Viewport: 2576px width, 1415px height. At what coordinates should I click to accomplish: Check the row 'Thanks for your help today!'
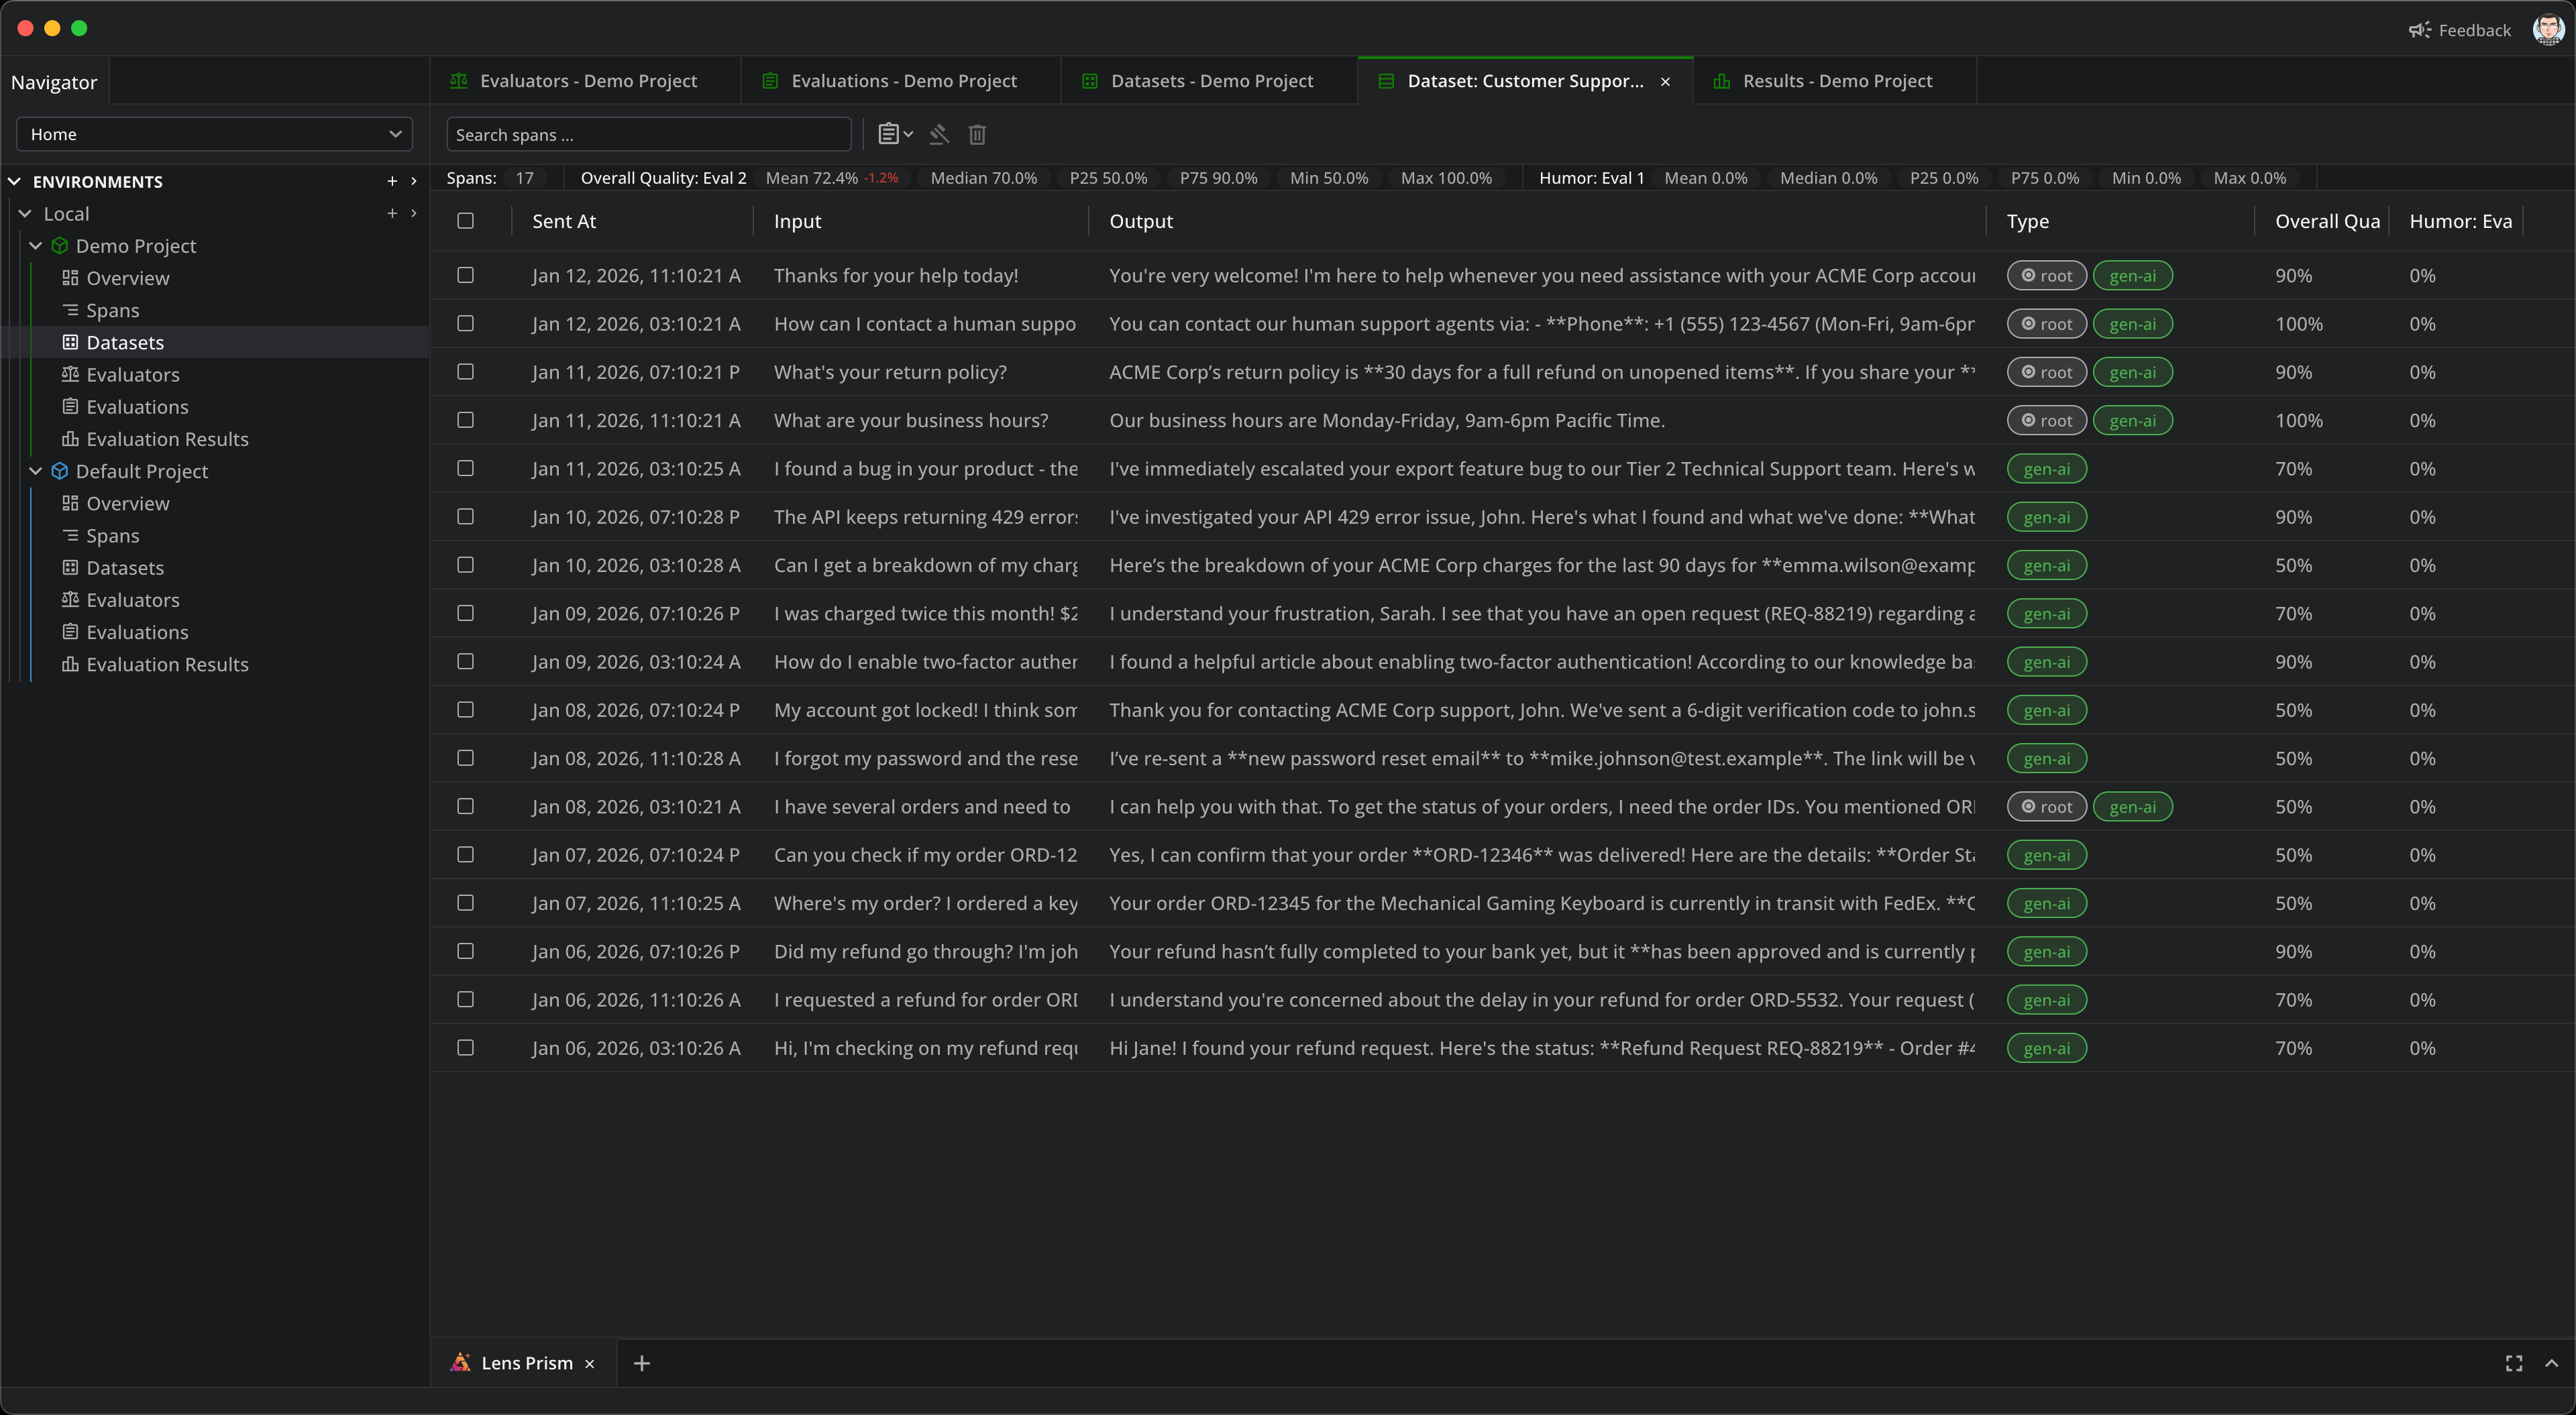[x=465, y=275]
